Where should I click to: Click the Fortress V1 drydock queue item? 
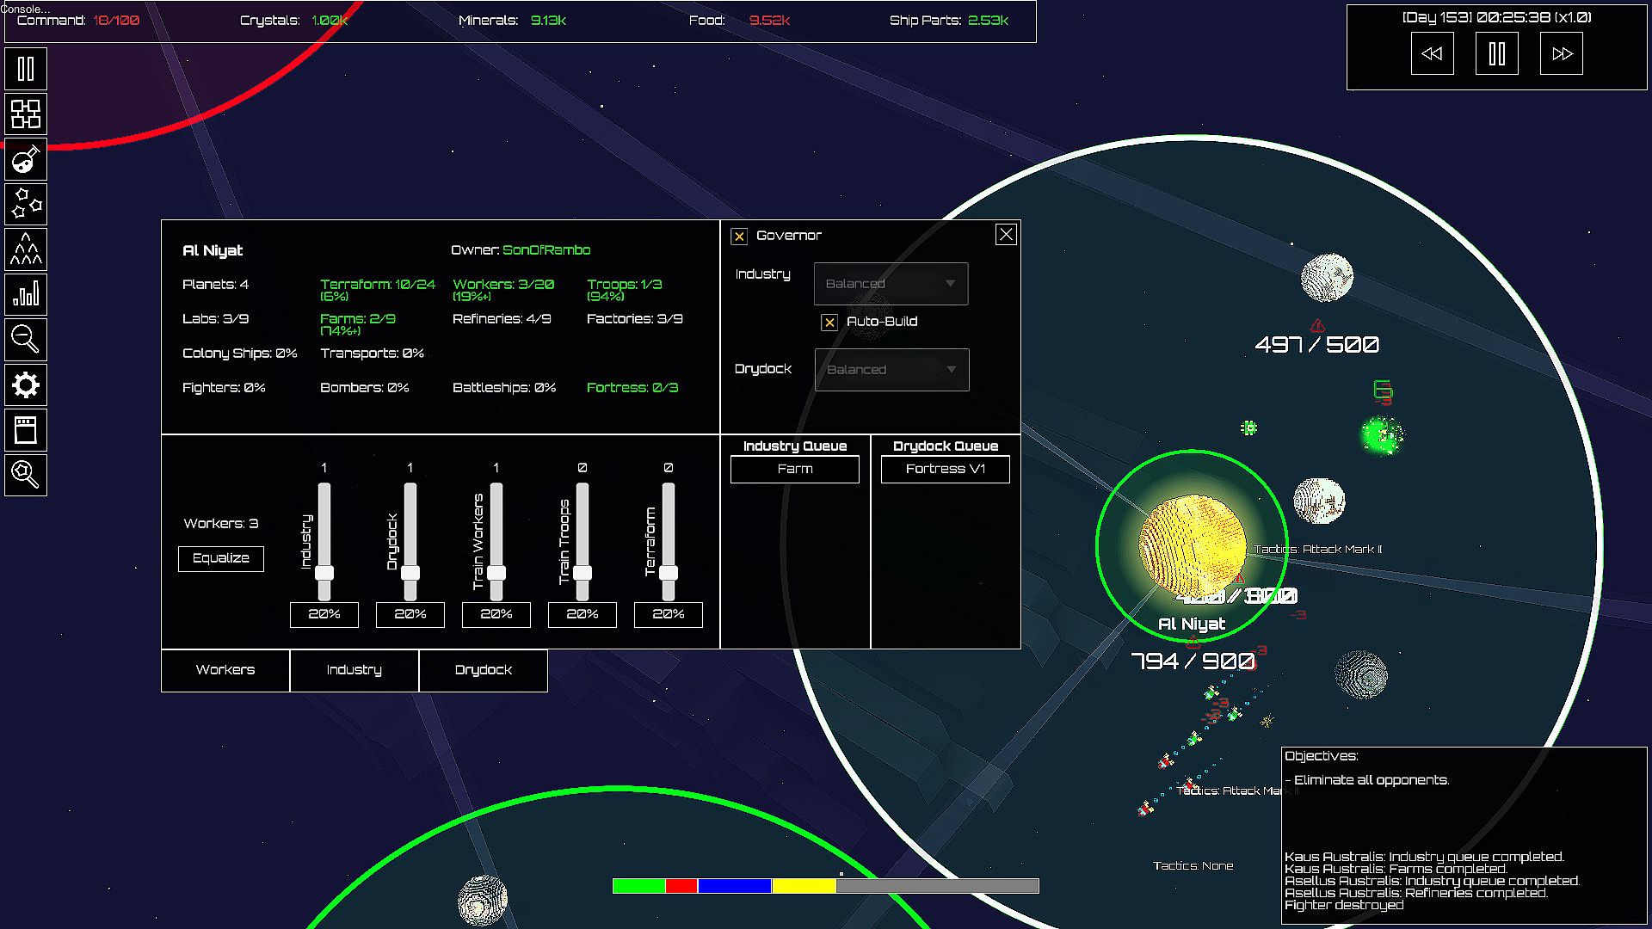[945, 469]
